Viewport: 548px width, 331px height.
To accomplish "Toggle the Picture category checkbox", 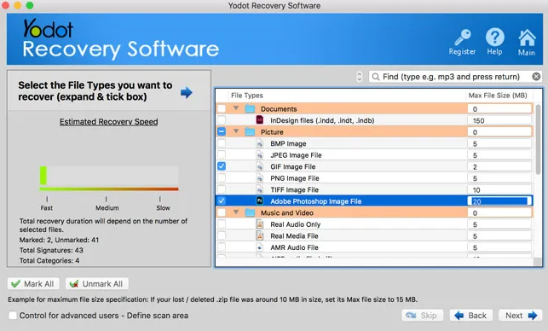I will coord(222,131).
